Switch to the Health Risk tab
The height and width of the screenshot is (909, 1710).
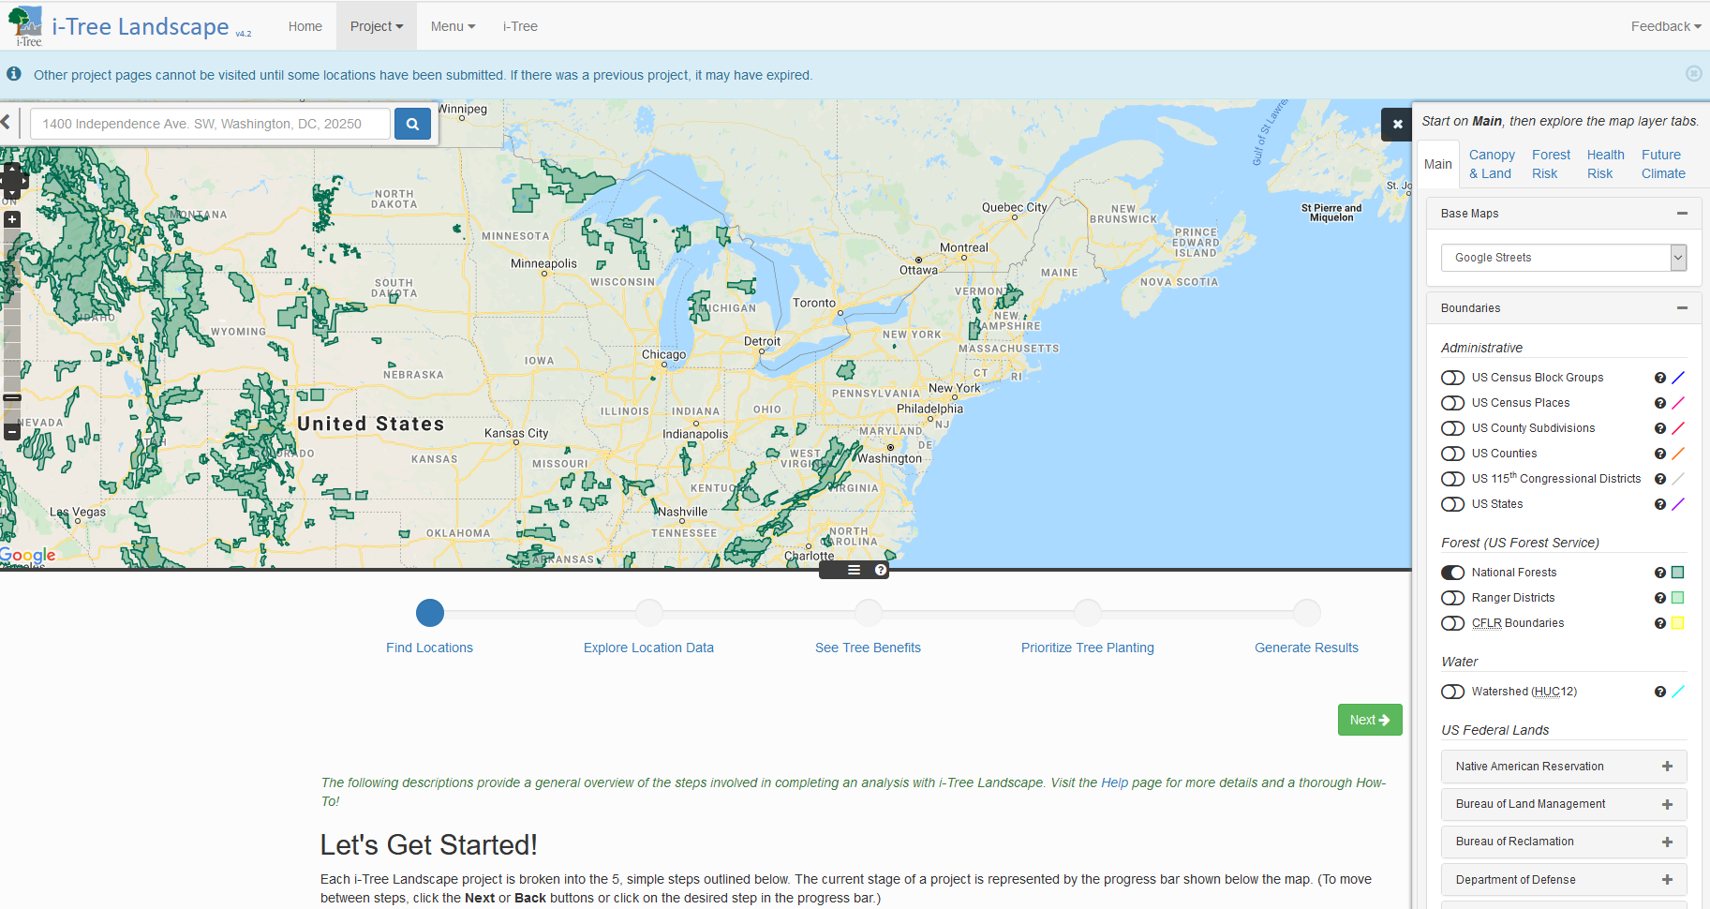tap(1605, 164)
